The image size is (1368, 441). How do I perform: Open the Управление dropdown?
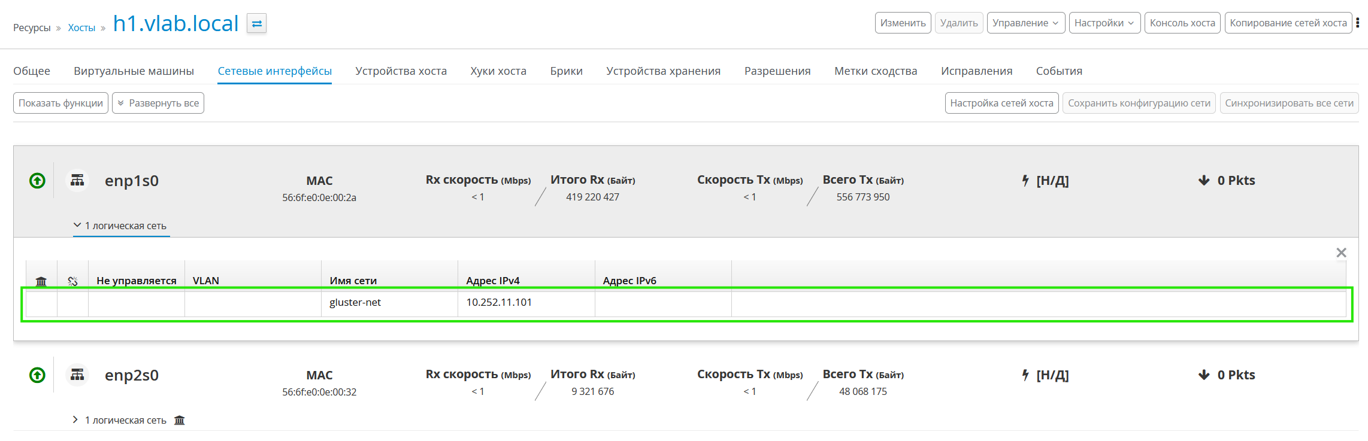coord(1026,23)
